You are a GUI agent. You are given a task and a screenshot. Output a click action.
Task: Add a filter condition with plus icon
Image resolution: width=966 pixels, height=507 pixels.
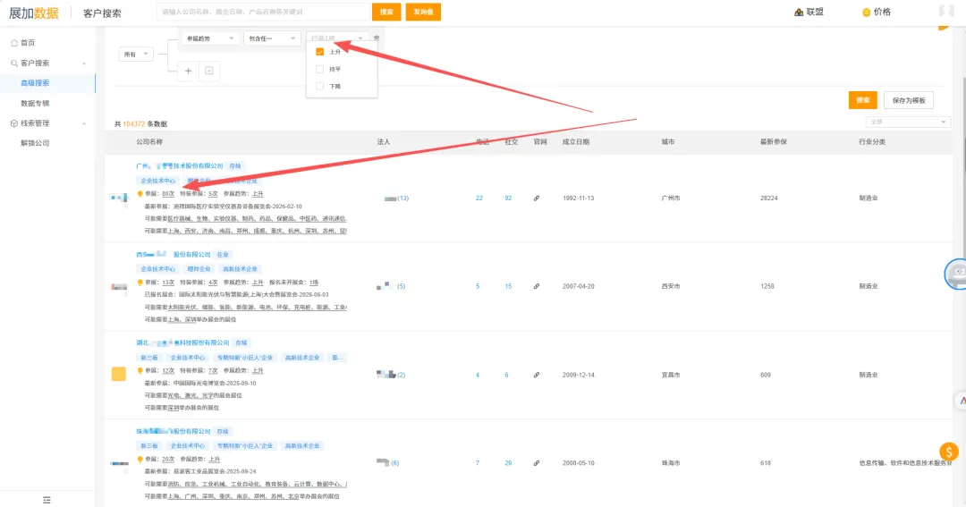click(189, 71)
